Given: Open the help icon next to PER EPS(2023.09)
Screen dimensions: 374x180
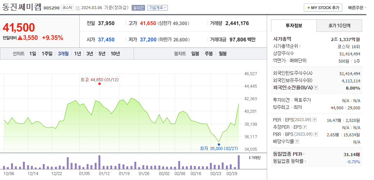Looking at the screenshot, I should [314, 120].
